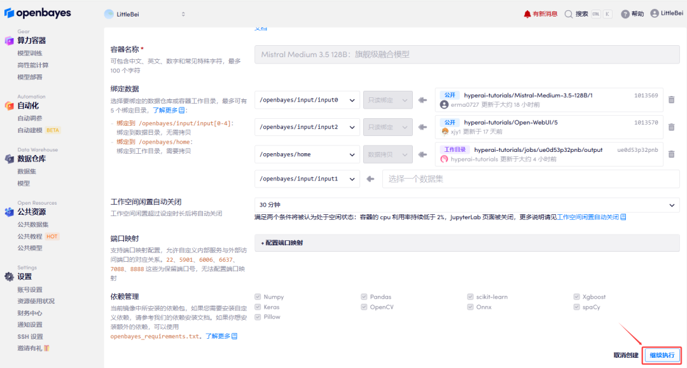Go to 公共教程 in sidebar
The width and height of the screenshot is (687, 368).
point(30,236)
